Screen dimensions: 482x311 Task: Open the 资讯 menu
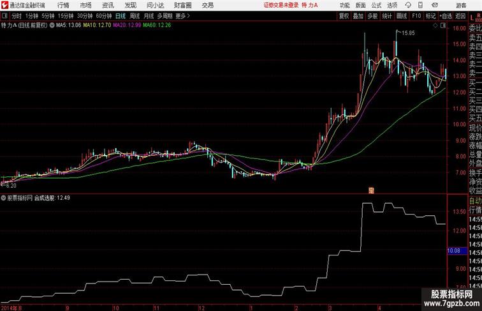coord(108,5)
